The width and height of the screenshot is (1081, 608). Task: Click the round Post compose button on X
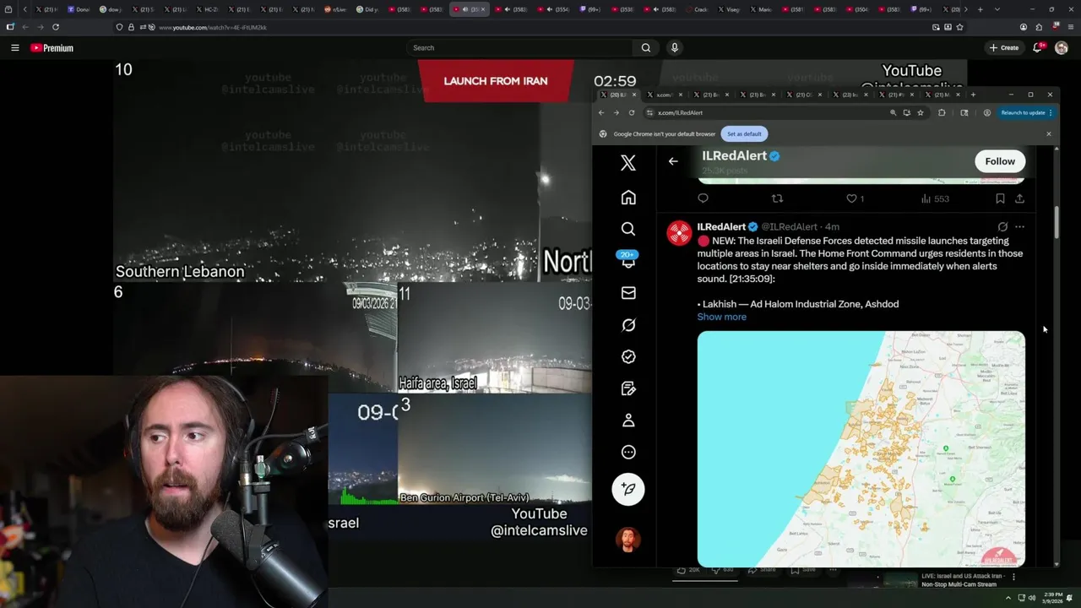coord(628,489)
